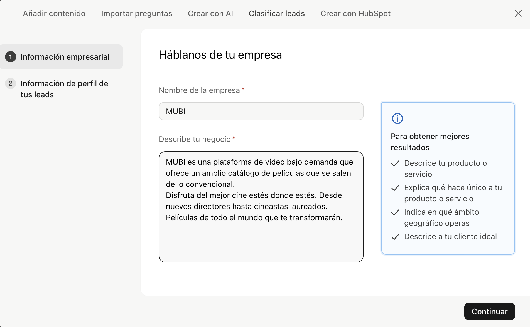Viewport: 530px width, 327px height.
Task: Open the Añadir contenido tab
Action: coord(54,13)
